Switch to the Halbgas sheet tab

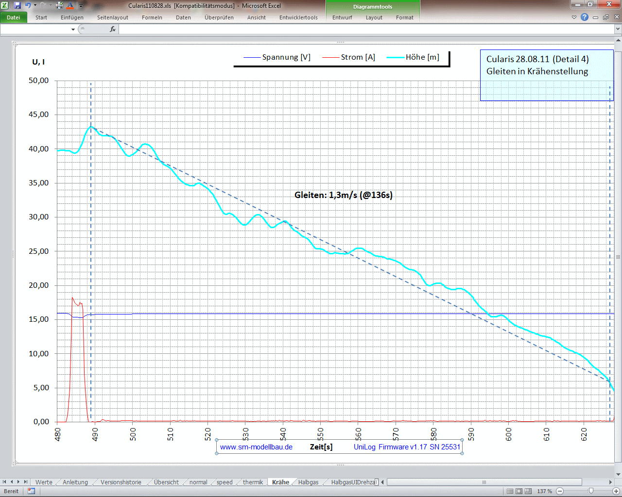308,482
